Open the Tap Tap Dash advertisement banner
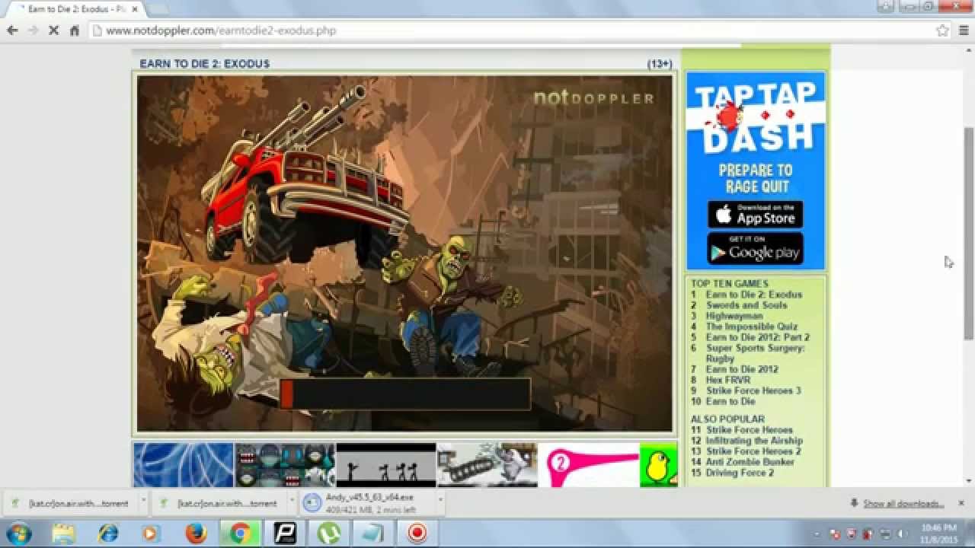The height and width of the screenshot is (548, 975). (x=755, y=170)
